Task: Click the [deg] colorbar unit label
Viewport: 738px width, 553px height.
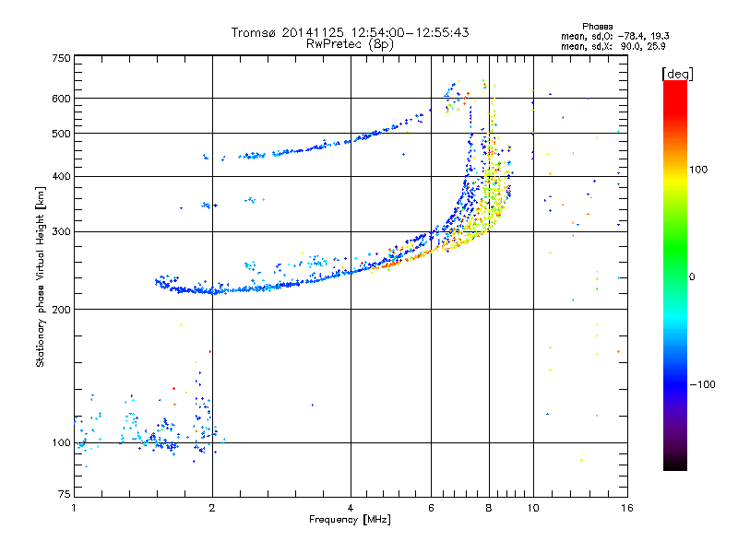Action: point(677,73)
